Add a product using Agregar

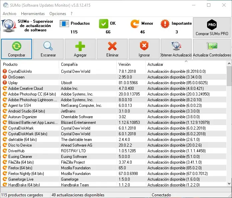tap(80, 49)
